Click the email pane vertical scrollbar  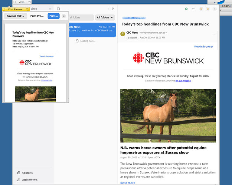(x=218, y=40)
